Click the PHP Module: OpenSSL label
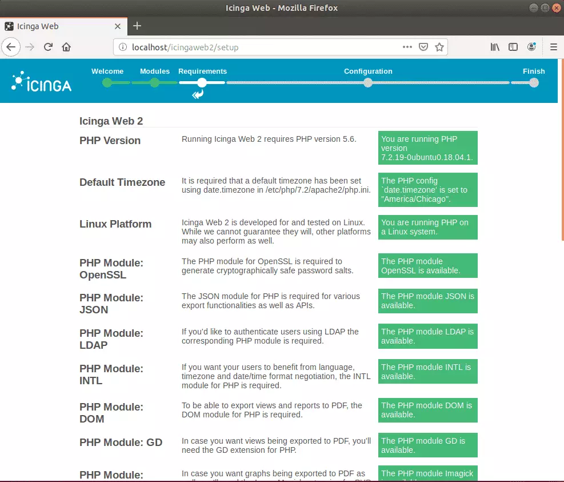The width and height of the screenshot is (564, 482). (x=111, y=269)
